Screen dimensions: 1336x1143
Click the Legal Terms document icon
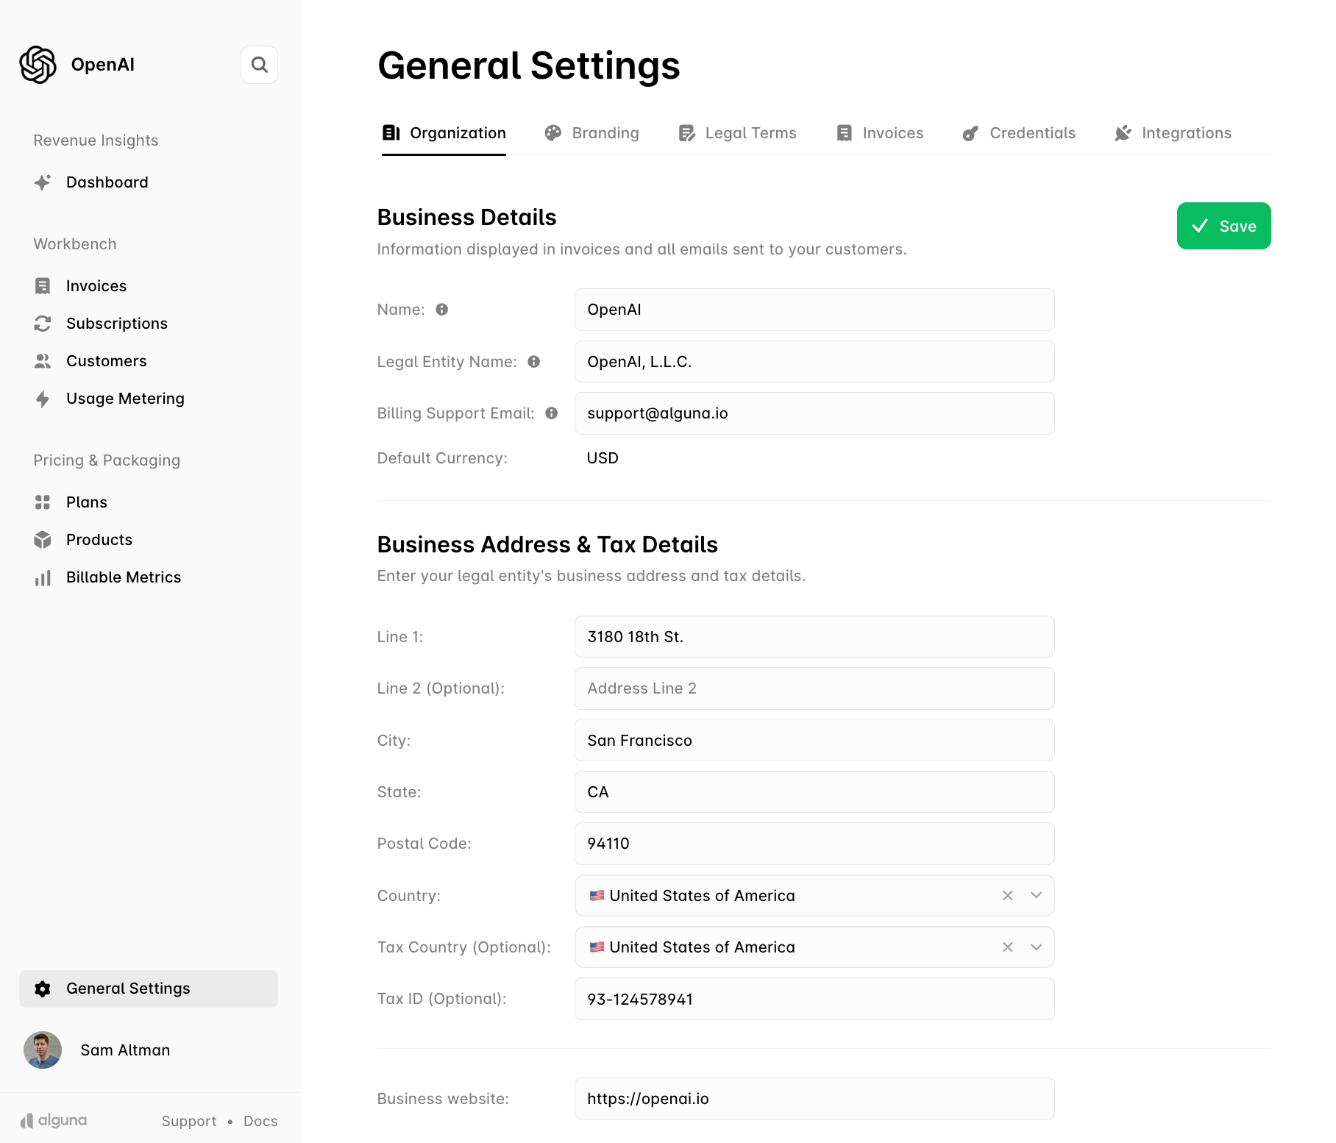point(687,133)
